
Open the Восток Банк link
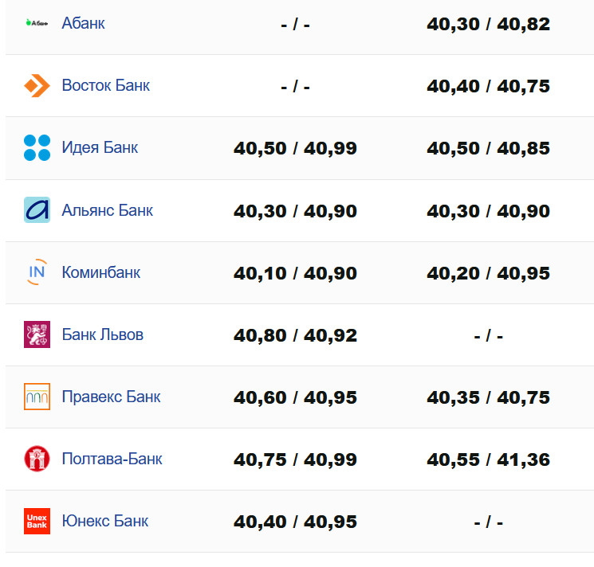(105, 85)
